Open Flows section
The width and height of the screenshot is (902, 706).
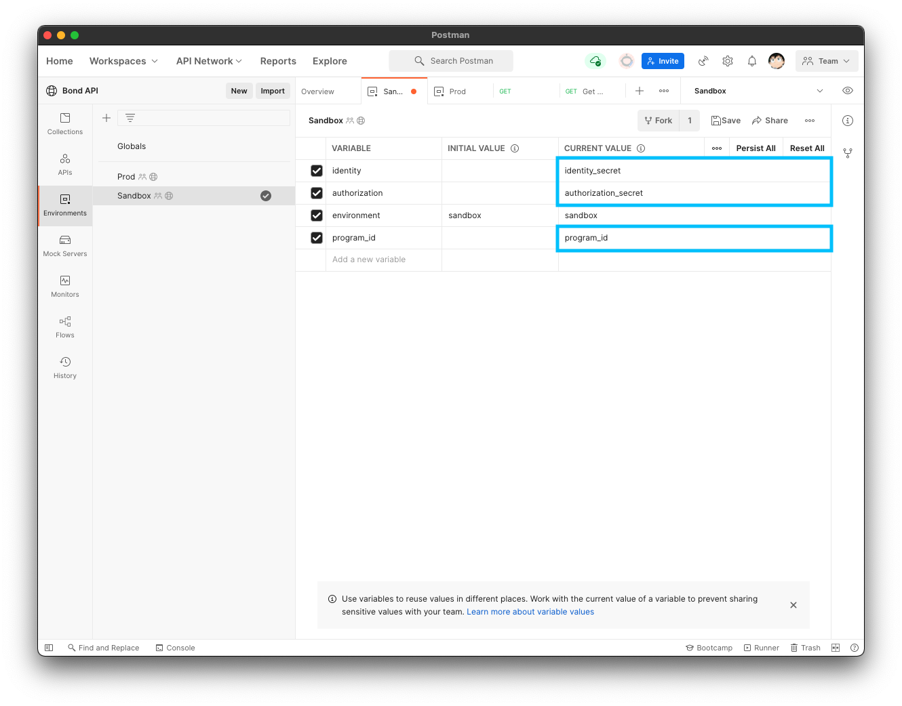tap(65, 327)
